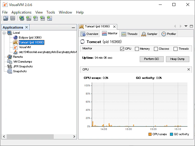Enable the Threads monitor checkbox

coord(175,49)
